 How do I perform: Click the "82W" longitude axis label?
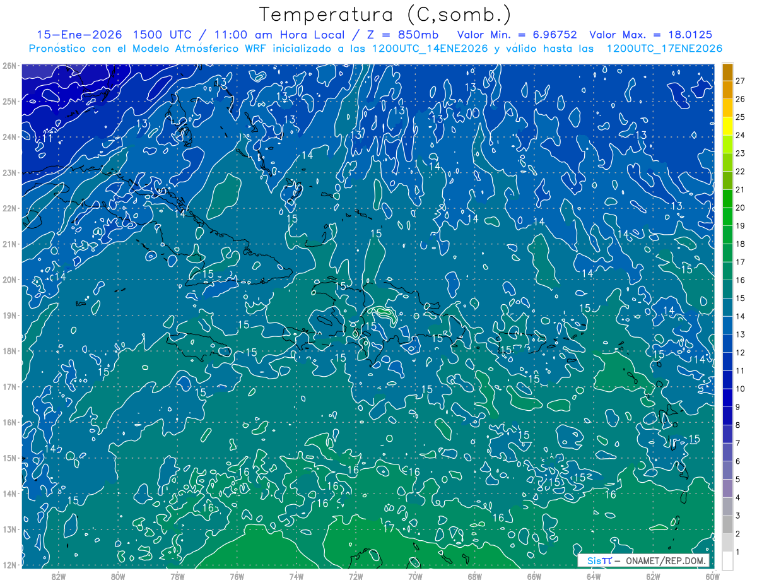click(x=59, y=576)
